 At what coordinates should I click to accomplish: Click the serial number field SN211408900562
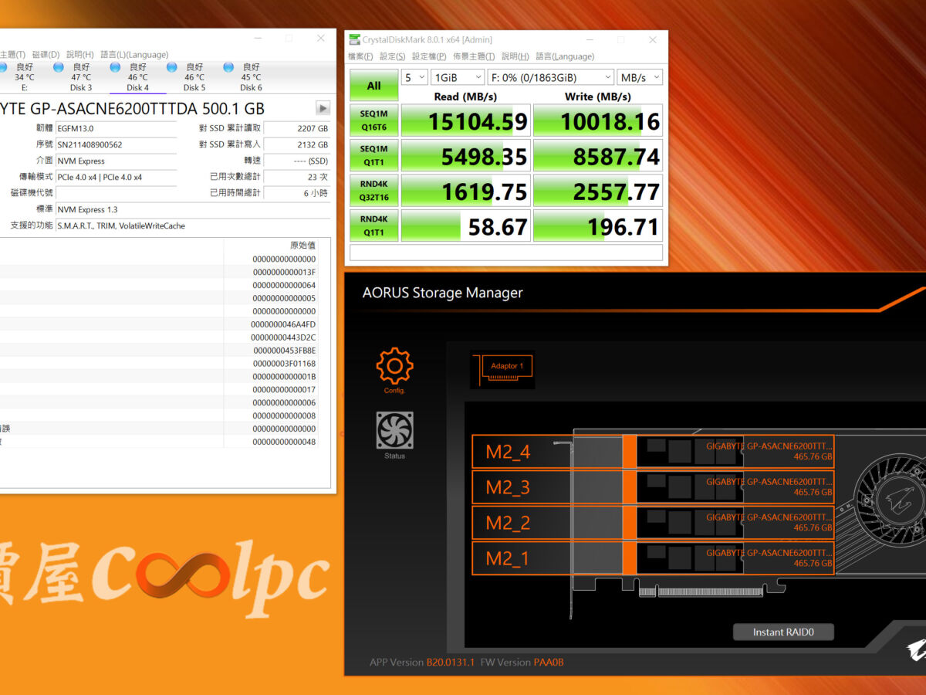click(x=116, y=144)
